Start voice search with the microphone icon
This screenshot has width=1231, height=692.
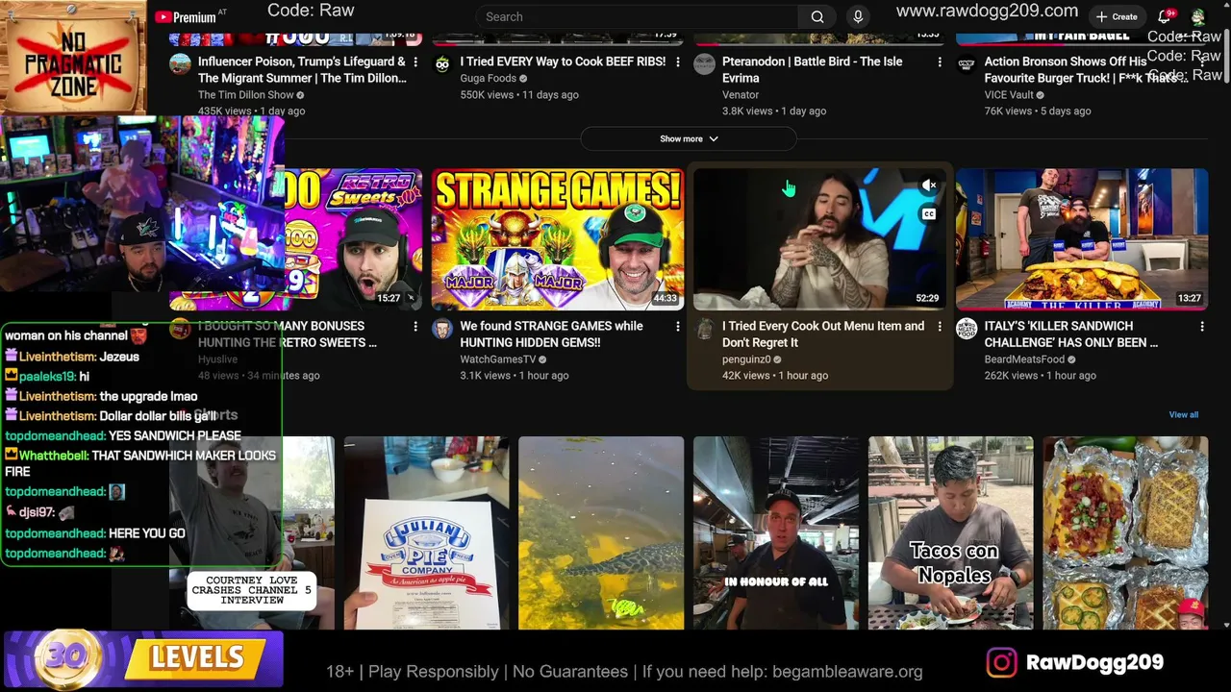(858, 16)
